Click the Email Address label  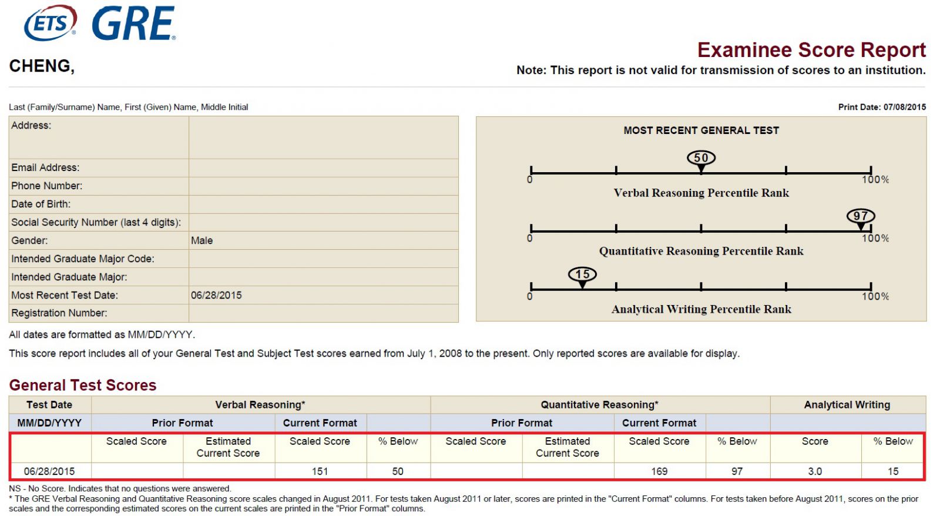coord(45,167)
